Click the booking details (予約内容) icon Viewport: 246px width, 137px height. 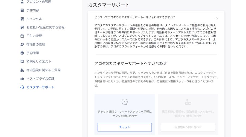pyautogui.click(x=22, y=10)
